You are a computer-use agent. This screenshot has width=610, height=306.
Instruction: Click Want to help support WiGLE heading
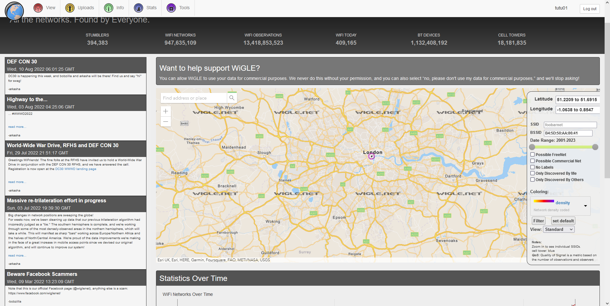coord(210,68)
